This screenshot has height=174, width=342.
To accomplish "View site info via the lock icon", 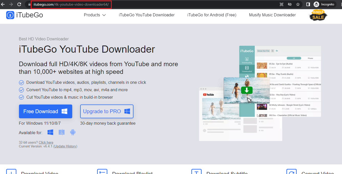I will point(29,4).
